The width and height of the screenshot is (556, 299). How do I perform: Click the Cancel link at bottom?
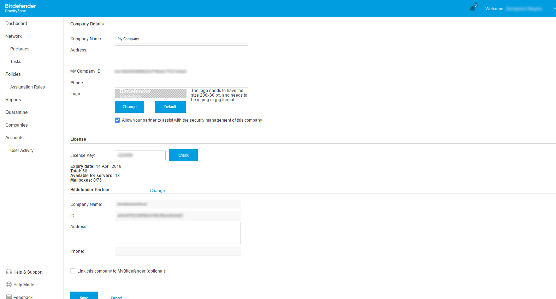pyautogui.click(x=116, y=297)
